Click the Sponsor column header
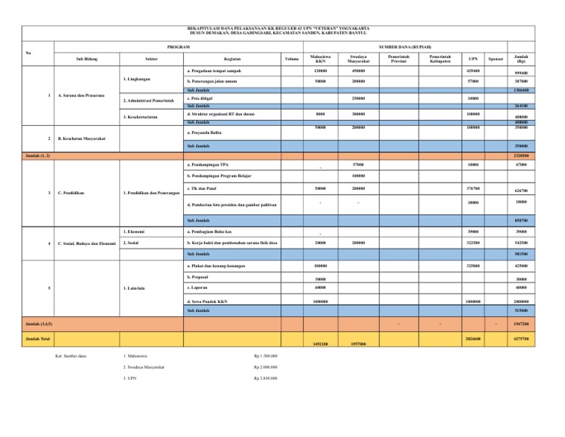 [x=495, y=59]
